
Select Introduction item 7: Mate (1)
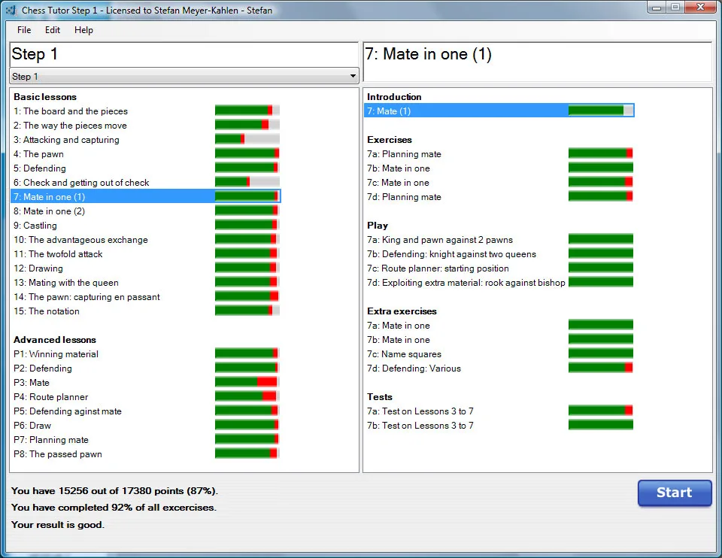[499, 111]
